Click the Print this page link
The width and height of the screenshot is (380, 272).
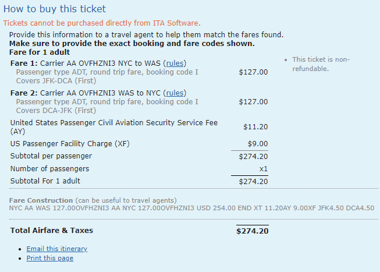point(49,258)
